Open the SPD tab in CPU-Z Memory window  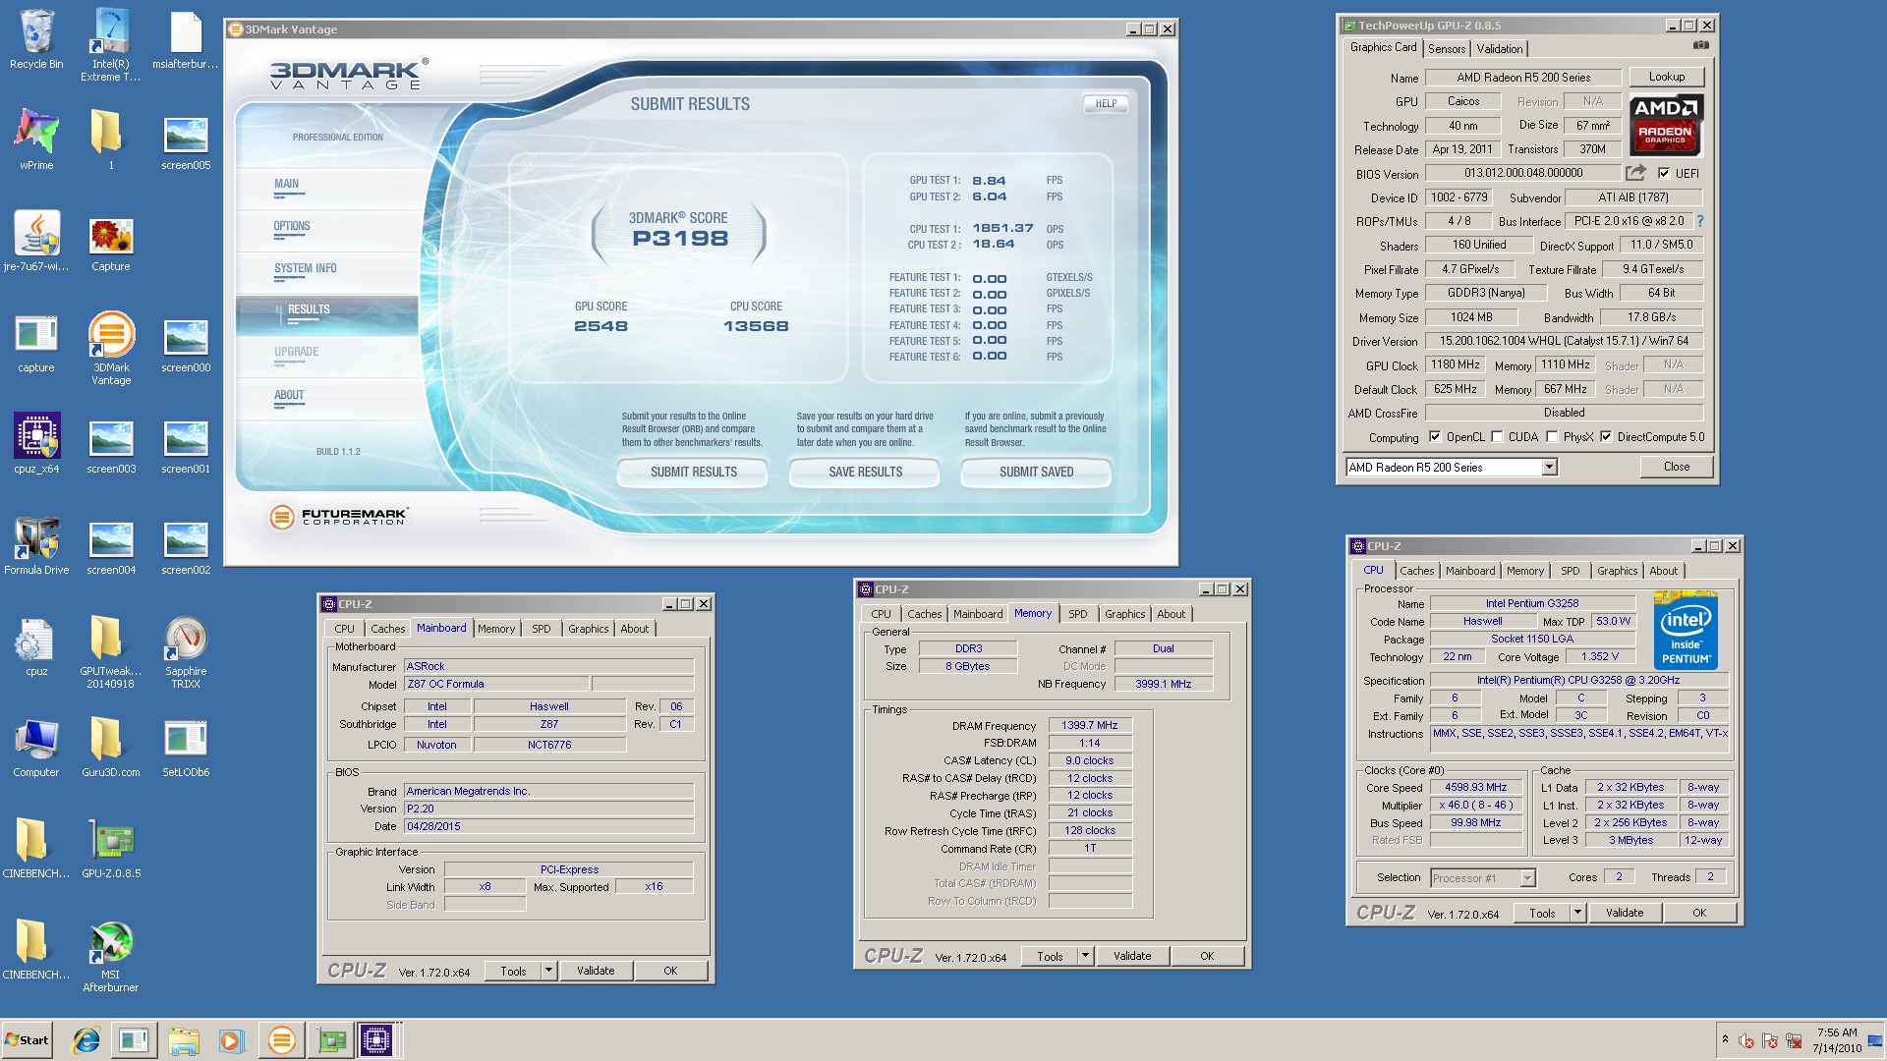[1078, 614]
